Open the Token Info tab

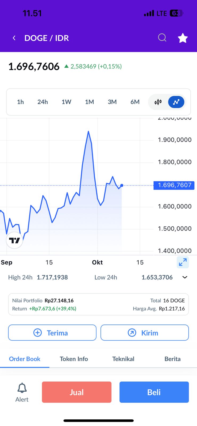(x=74, y=359)
